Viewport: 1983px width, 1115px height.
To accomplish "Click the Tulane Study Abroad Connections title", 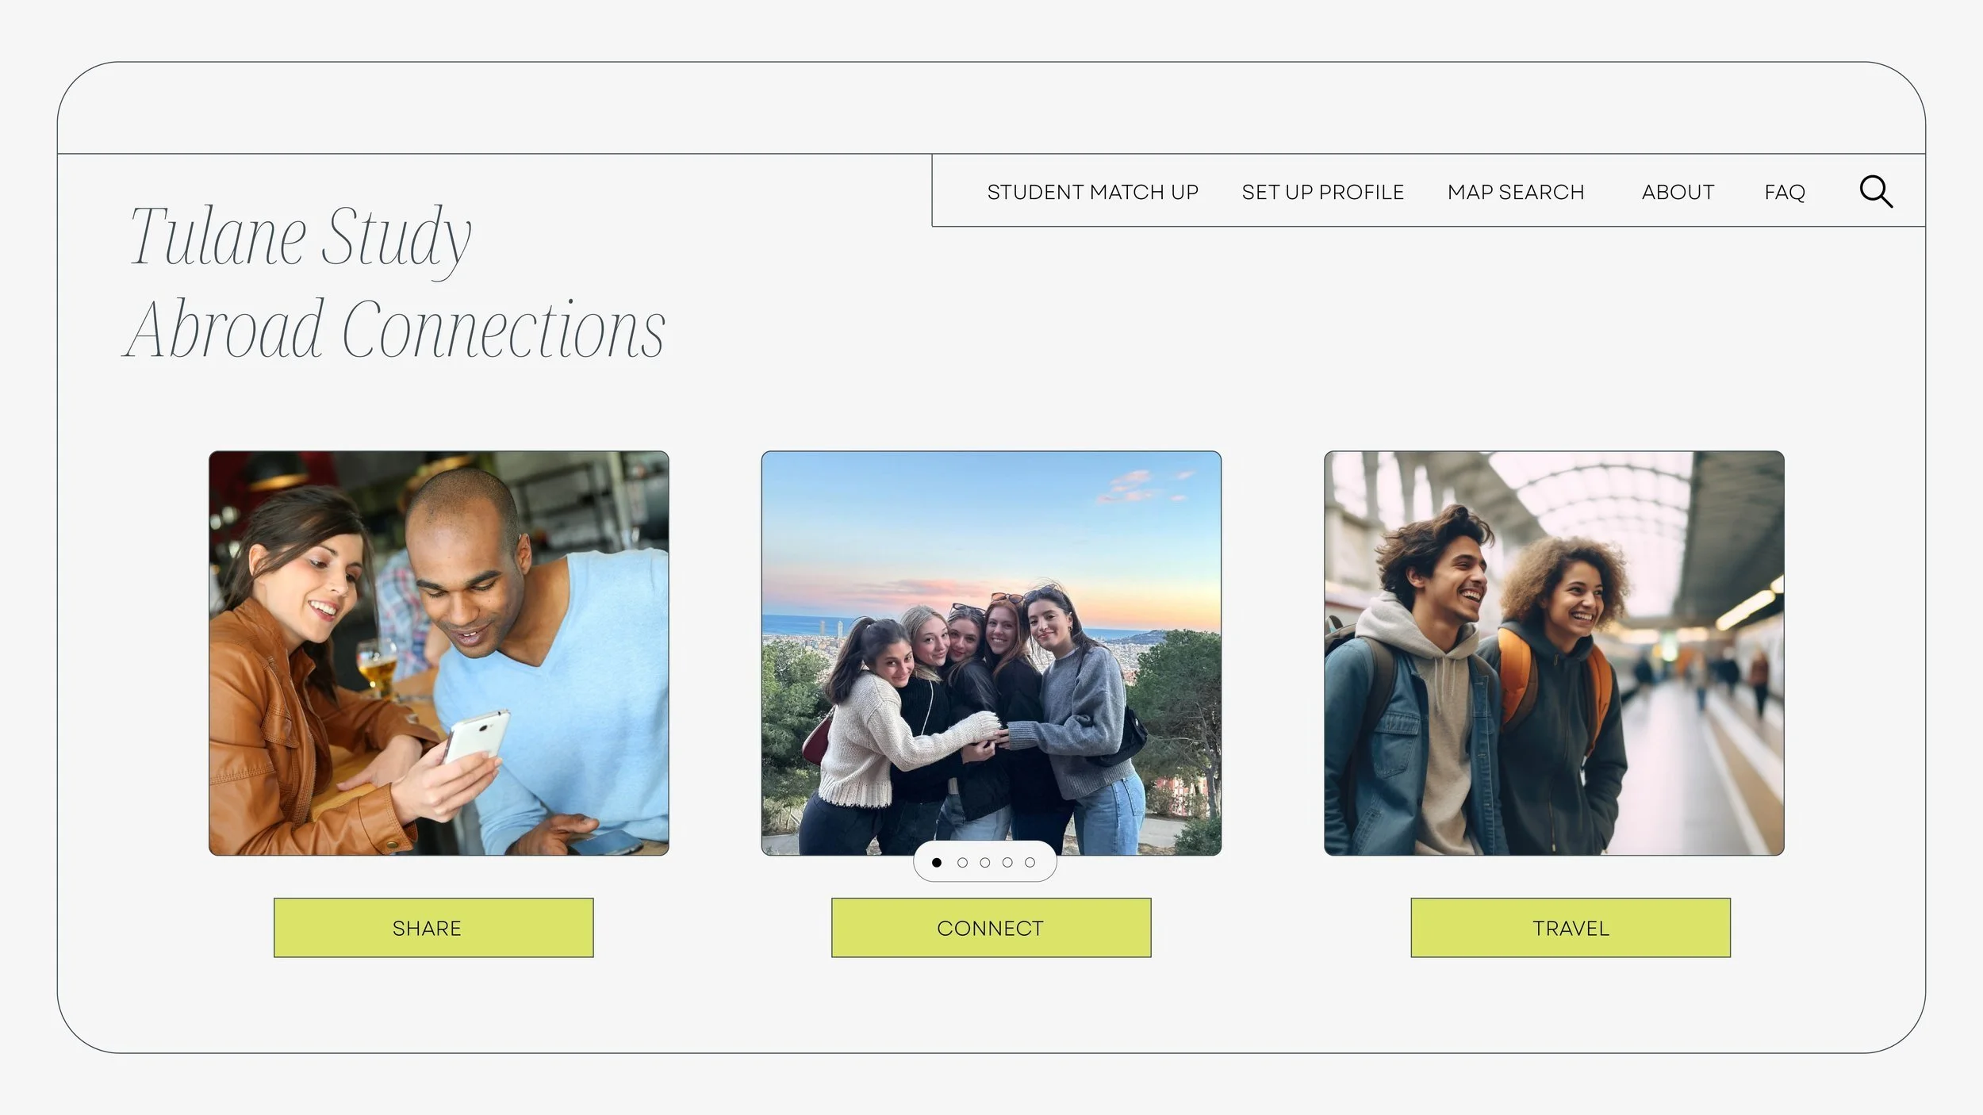I will [x=394, y=282].
